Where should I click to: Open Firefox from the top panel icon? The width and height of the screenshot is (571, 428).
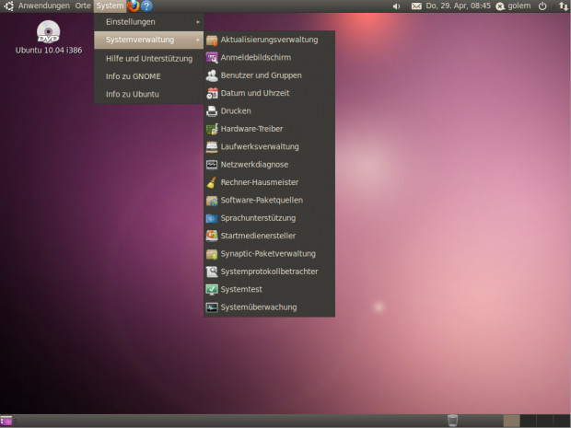(x=133, y=6)
